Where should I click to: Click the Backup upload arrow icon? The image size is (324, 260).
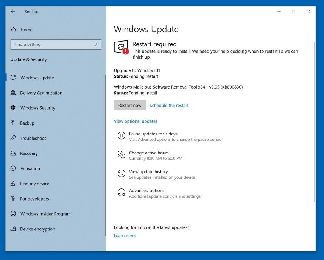click(x=13, y=123)
